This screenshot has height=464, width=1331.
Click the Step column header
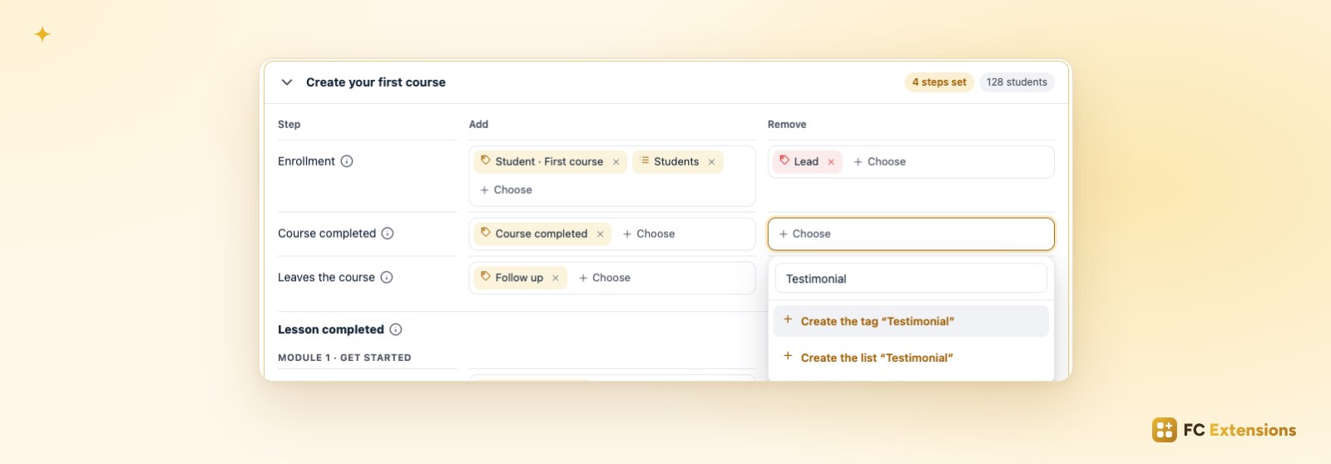pos(289,125)
